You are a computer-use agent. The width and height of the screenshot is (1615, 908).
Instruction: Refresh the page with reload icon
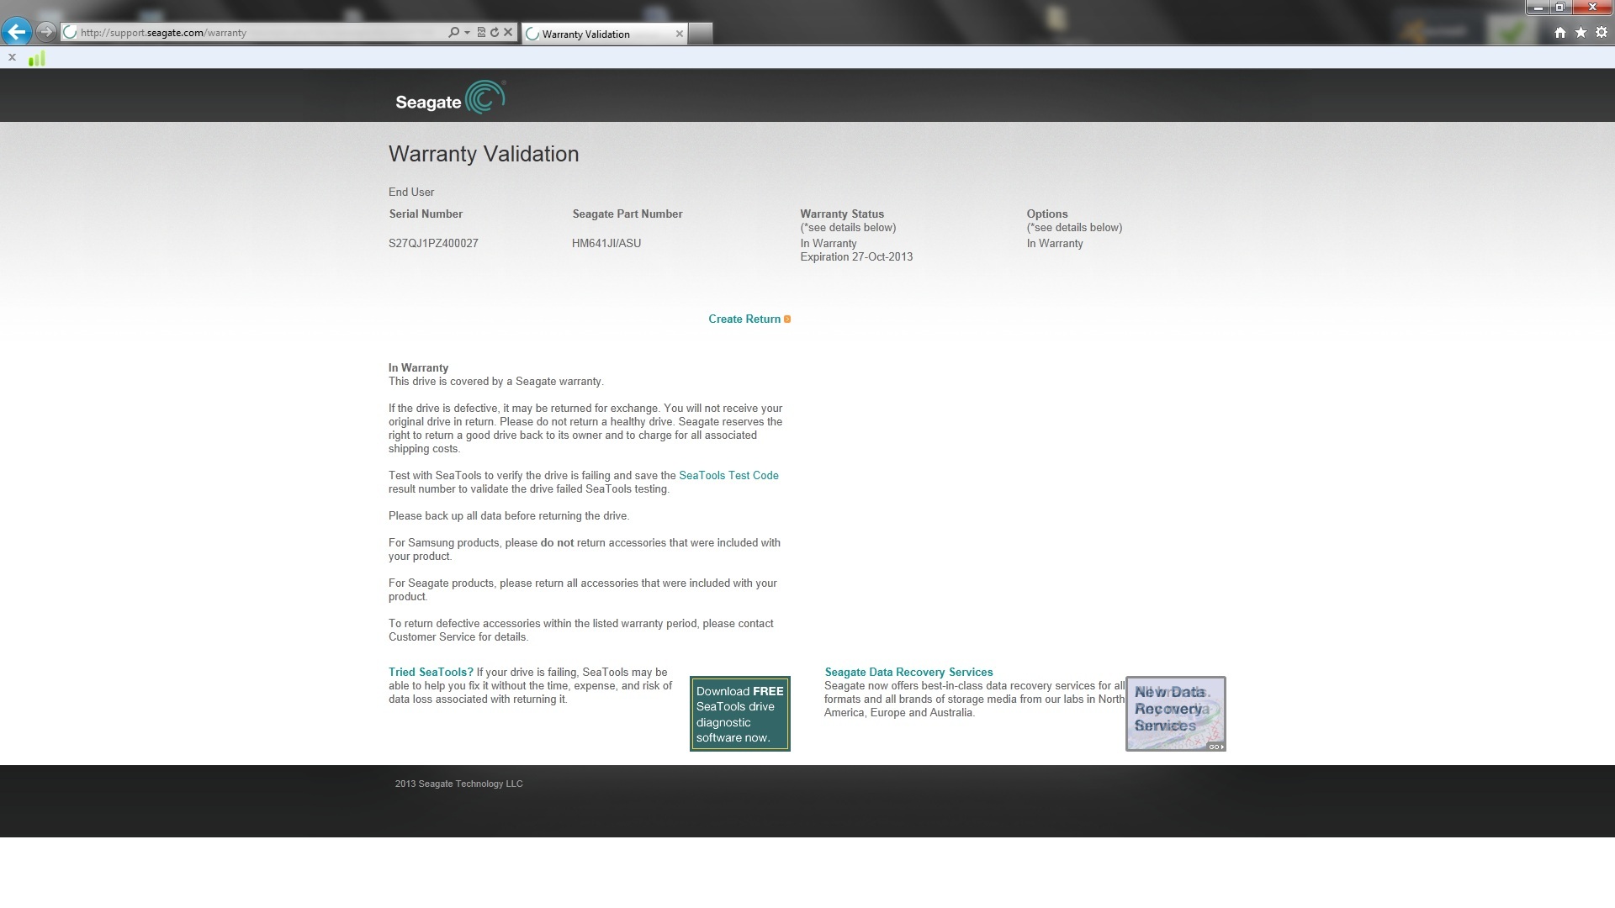pos(495,33)
